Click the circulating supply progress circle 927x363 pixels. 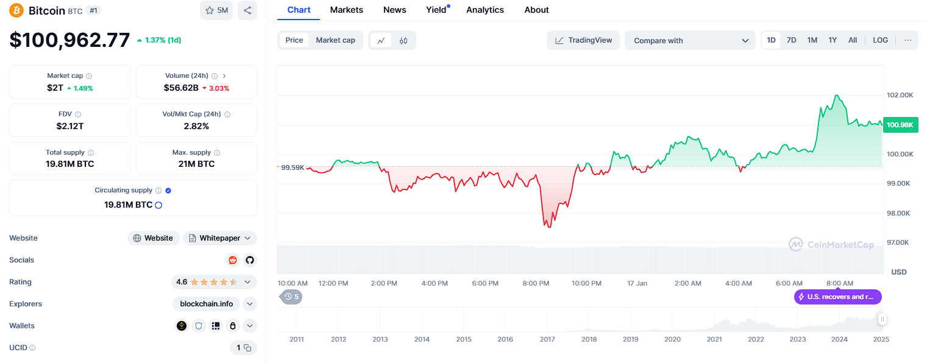[x=158, y=205]
